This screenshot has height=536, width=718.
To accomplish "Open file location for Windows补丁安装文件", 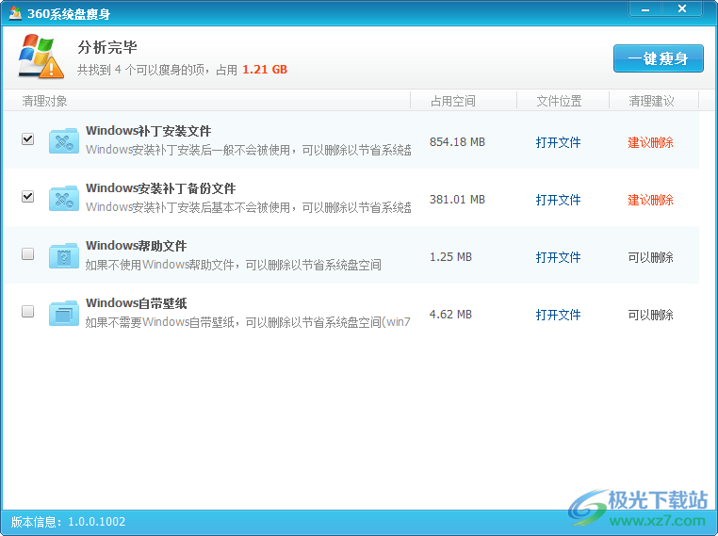I will (558, 143).
